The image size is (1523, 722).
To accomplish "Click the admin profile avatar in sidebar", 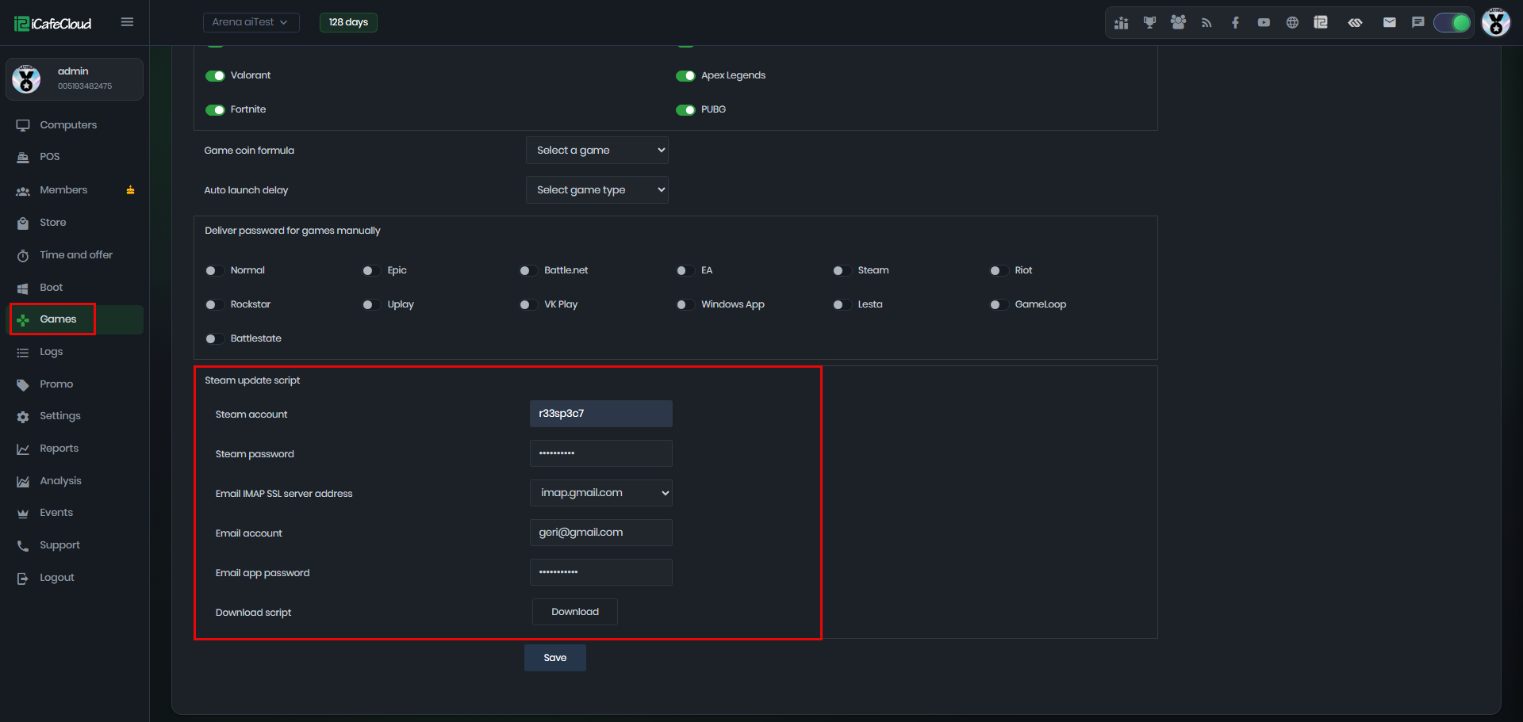I will tap(26, 79).
